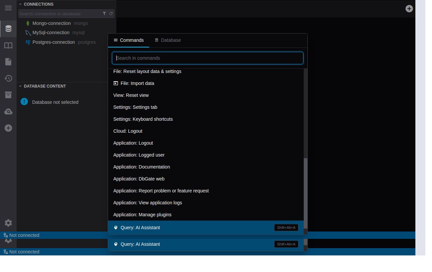This screenshot has height=272, width=432.
Task: Show the query history sidebar panel
Action: click(8, 78)
